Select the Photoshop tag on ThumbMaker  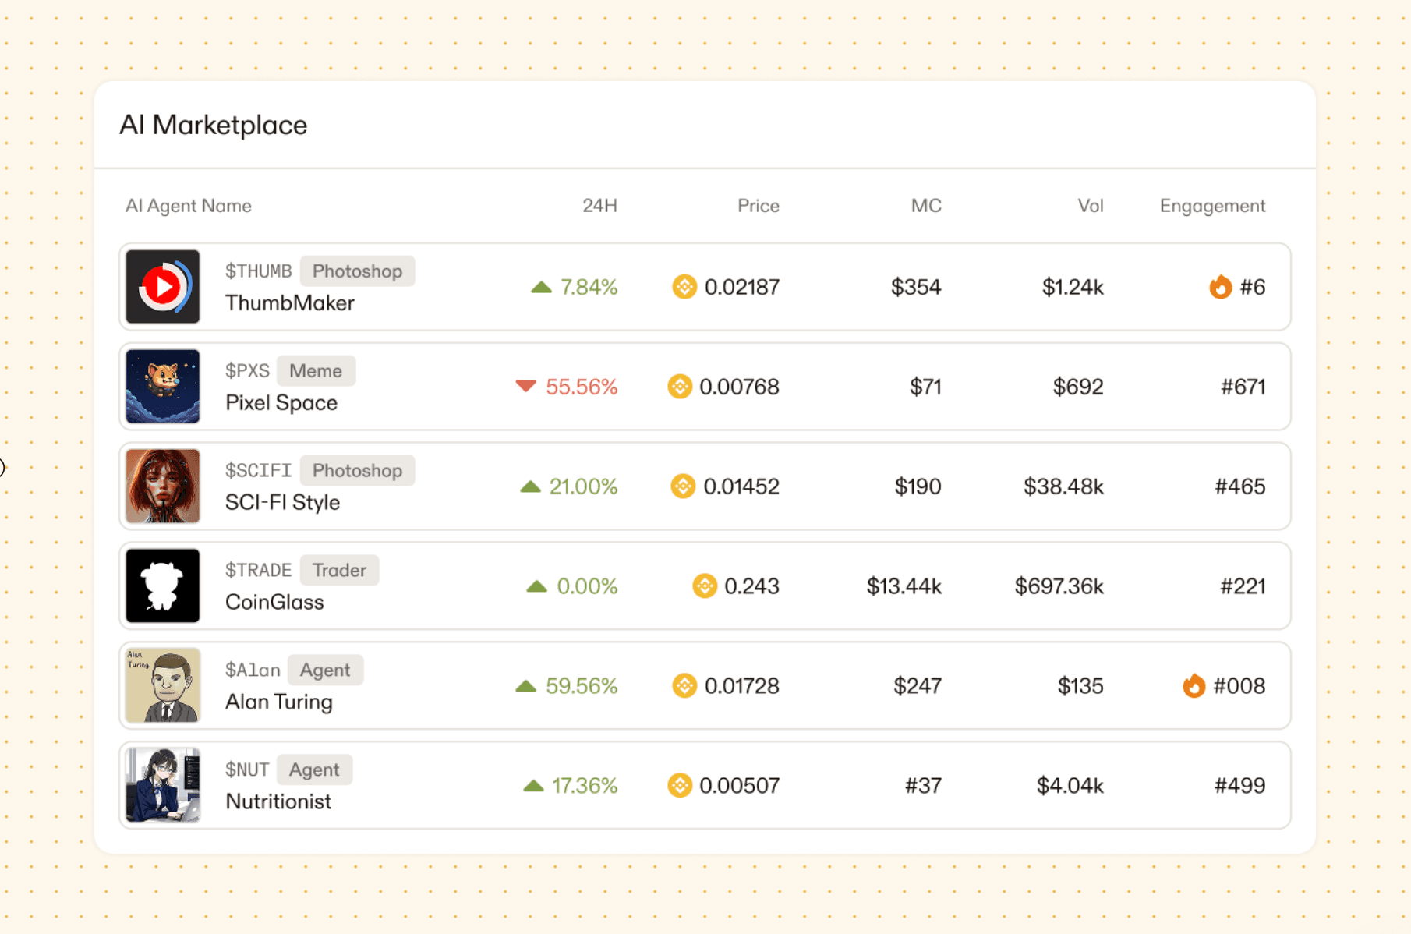point(357,271)
